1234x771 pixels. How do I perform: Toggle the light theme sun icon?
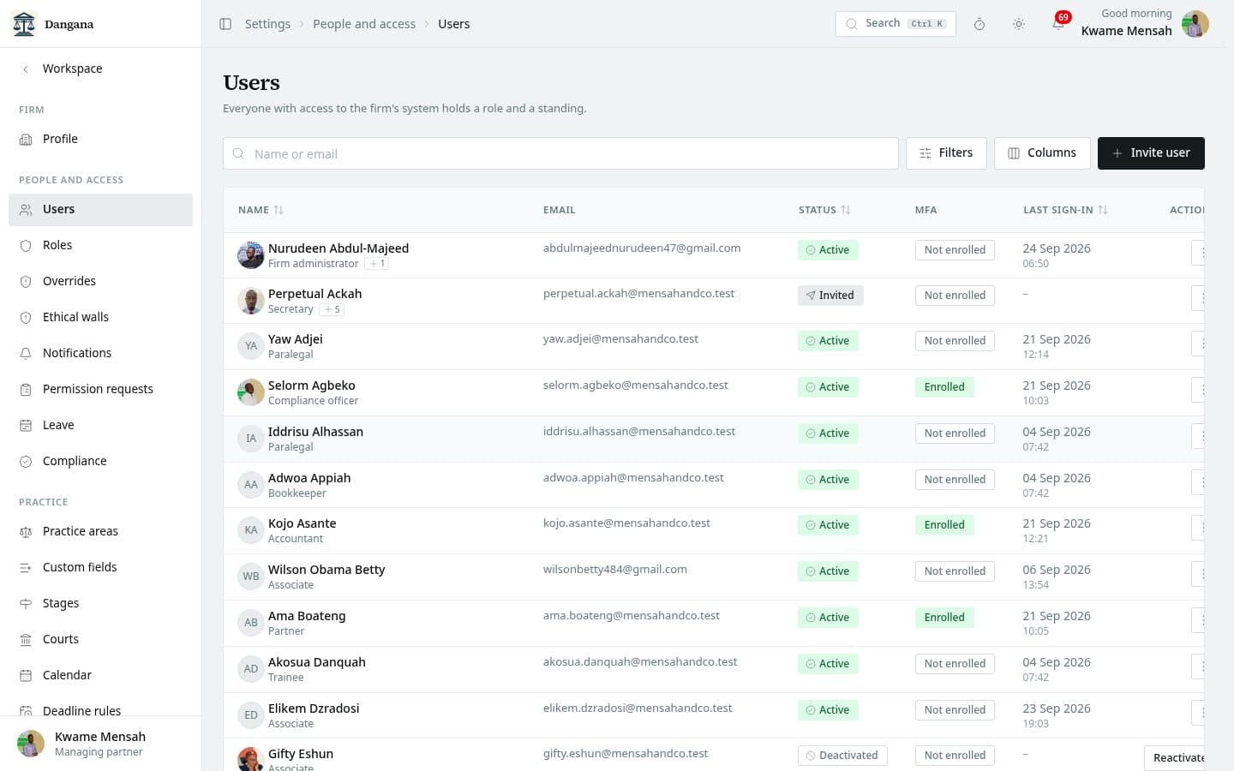1019,24
